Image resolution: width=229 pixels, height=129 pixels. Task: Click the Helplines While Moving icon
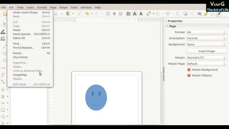pyautogui.click(x=121, y=14)
